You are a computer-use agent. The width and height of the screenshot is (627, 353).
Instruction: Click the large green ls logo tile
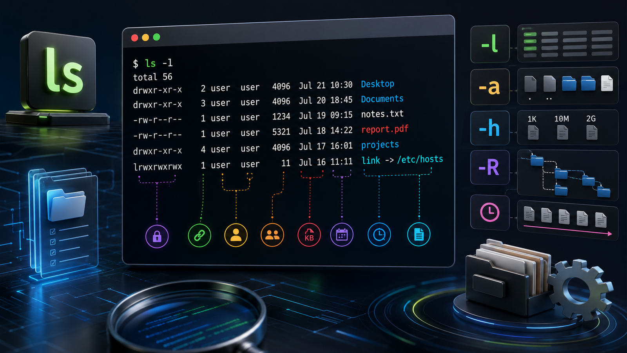point(59,71)
